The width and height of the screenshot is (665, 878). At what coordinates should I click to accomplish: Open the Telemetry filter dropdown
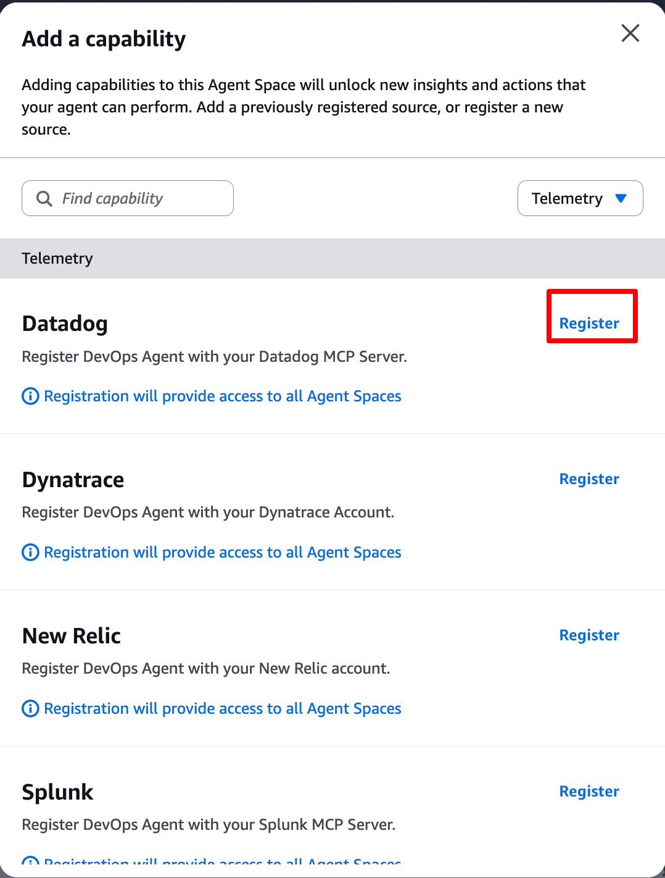click(580, 198)
